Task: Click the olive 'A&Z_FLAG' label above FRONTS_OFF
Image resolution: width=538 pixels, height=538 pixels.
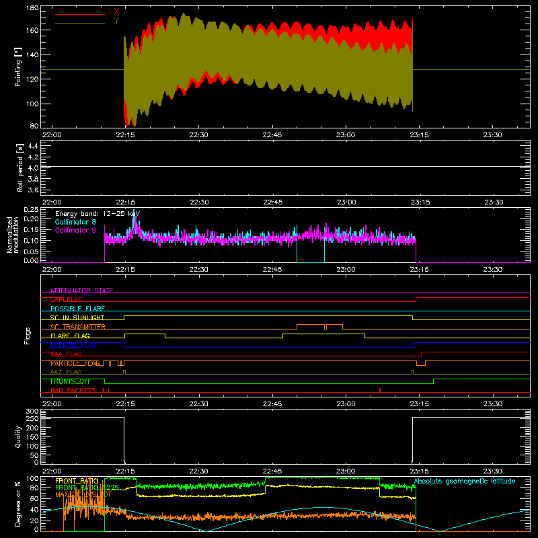Action: click(66, 372)
